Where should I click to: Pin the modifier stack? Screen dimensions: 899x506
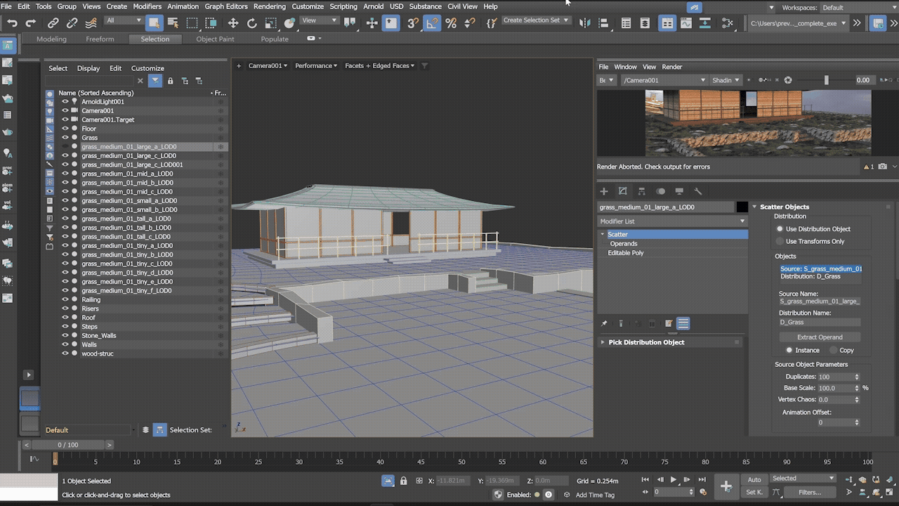click(x=604, y=324)
